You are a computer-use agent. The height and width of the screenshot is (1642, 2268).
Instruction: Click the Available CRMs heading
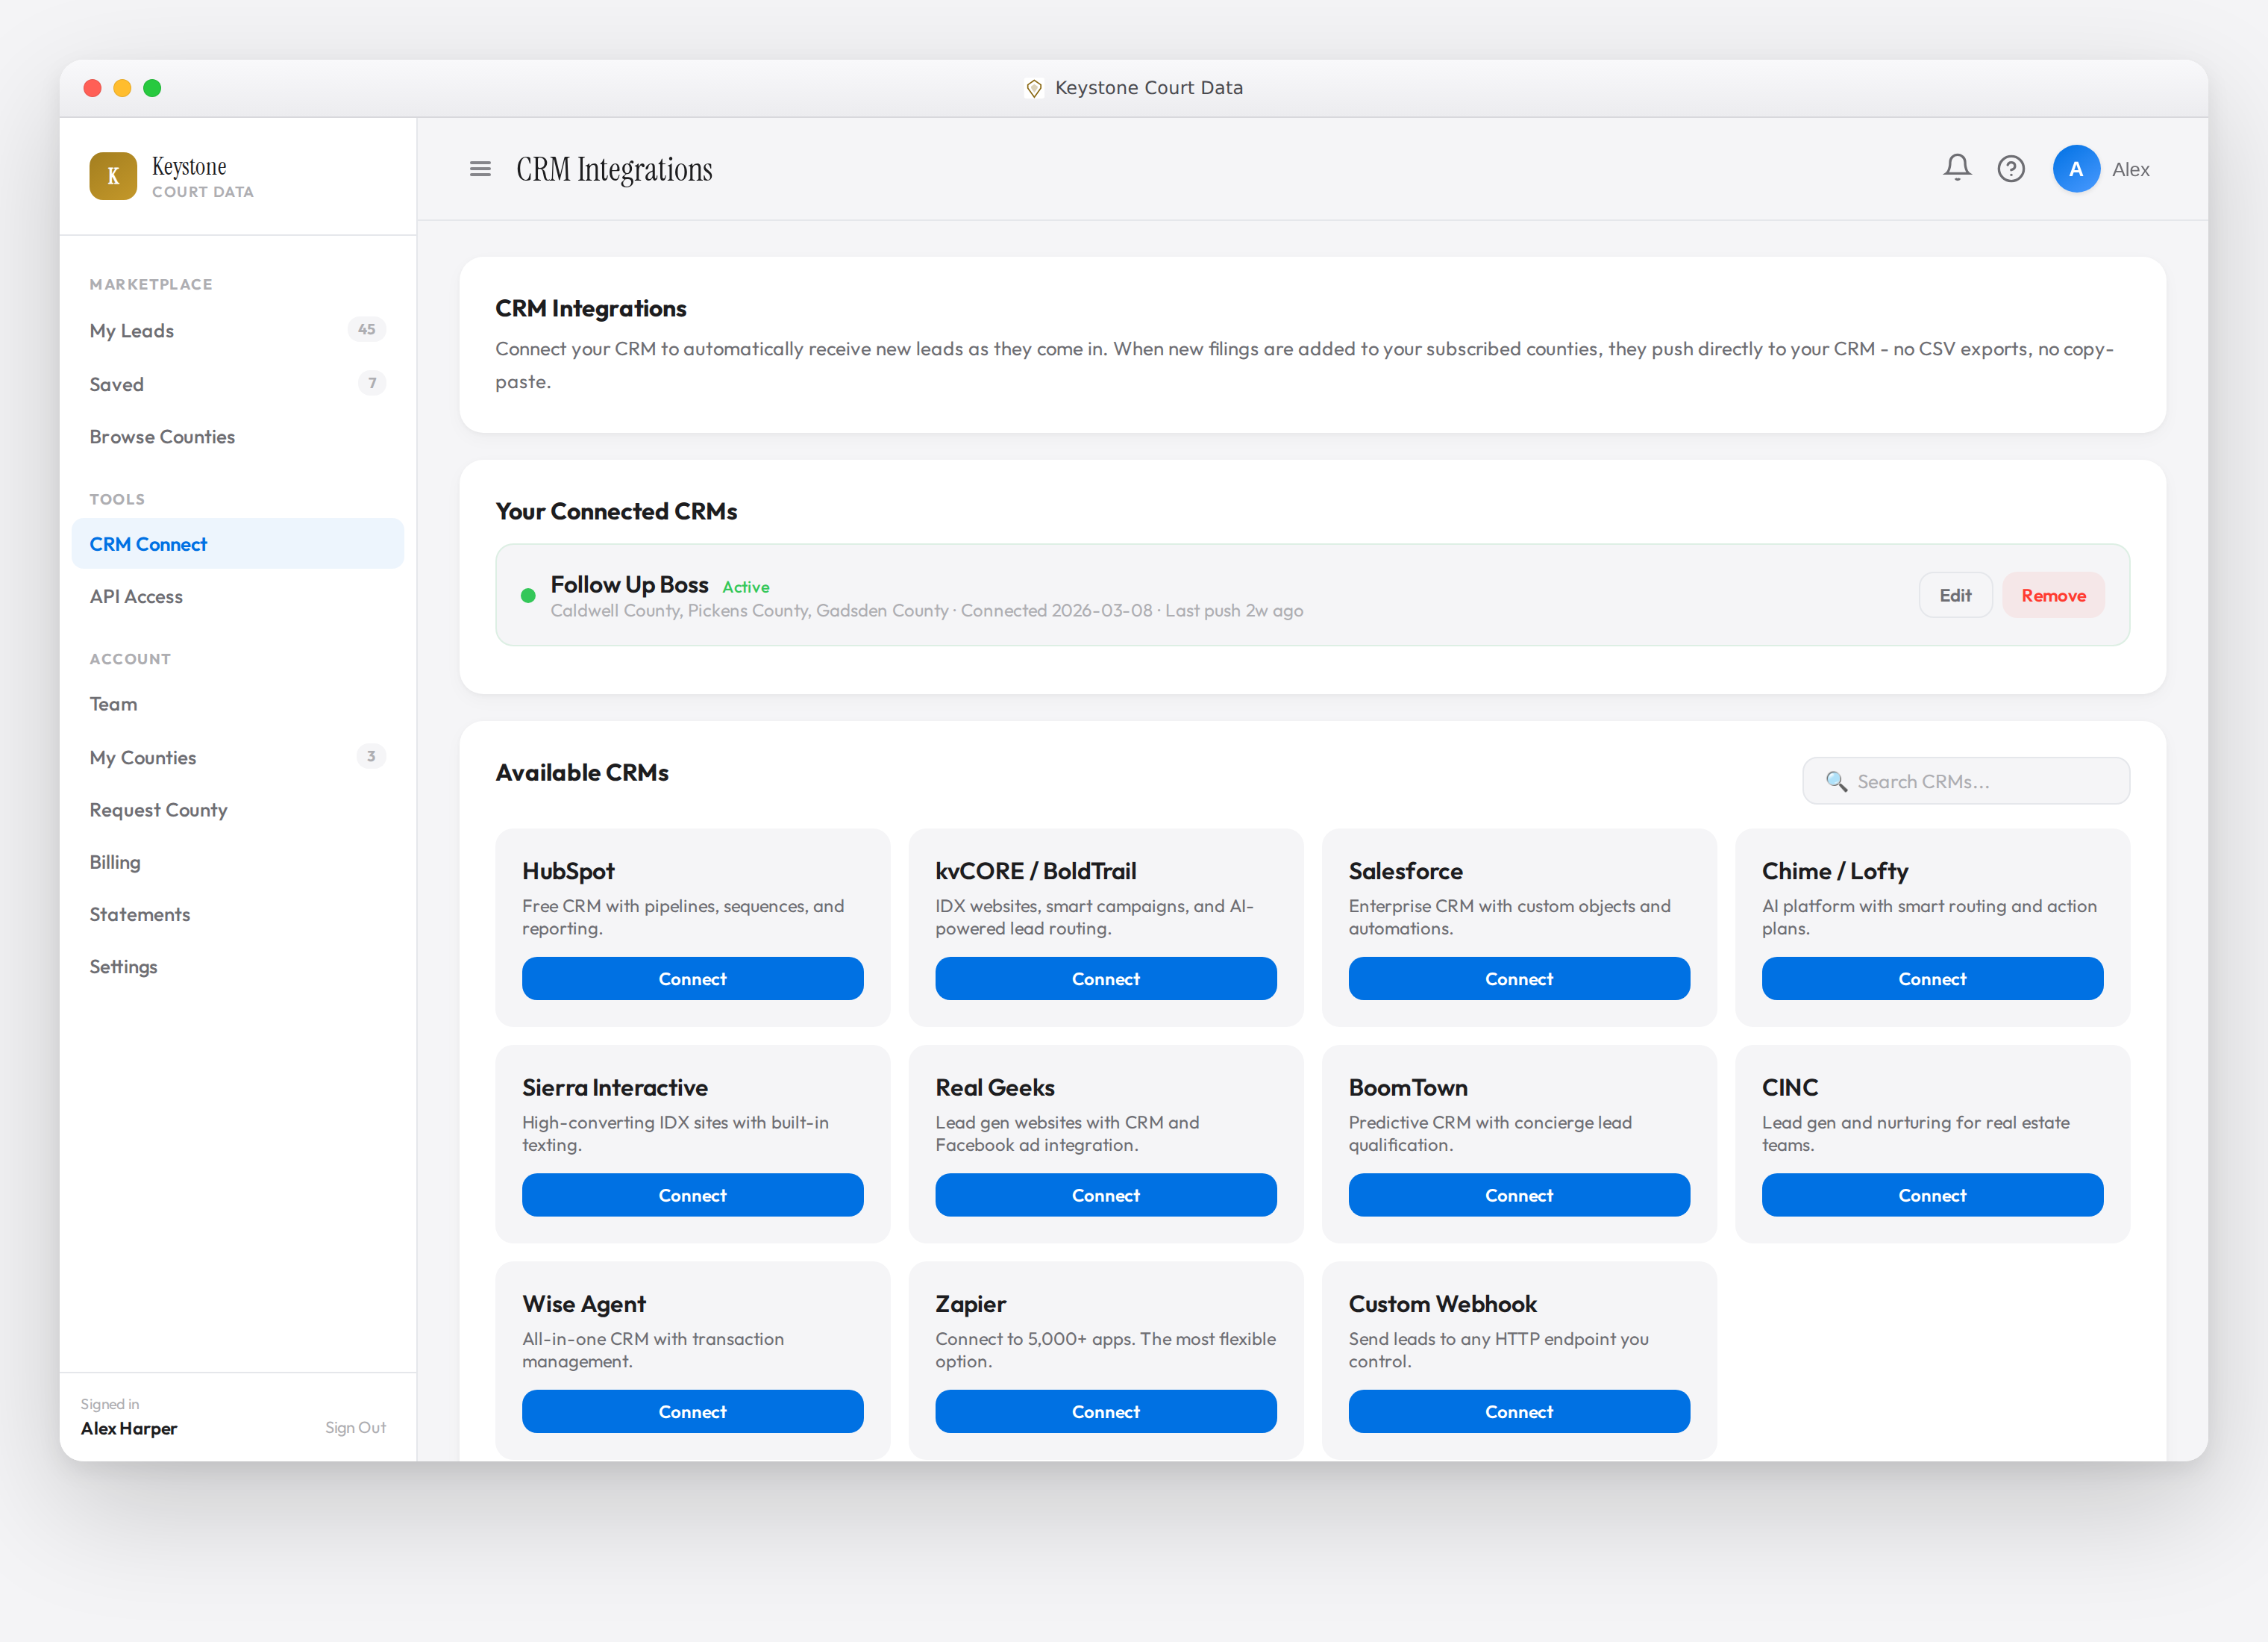(x=582, y=773)
